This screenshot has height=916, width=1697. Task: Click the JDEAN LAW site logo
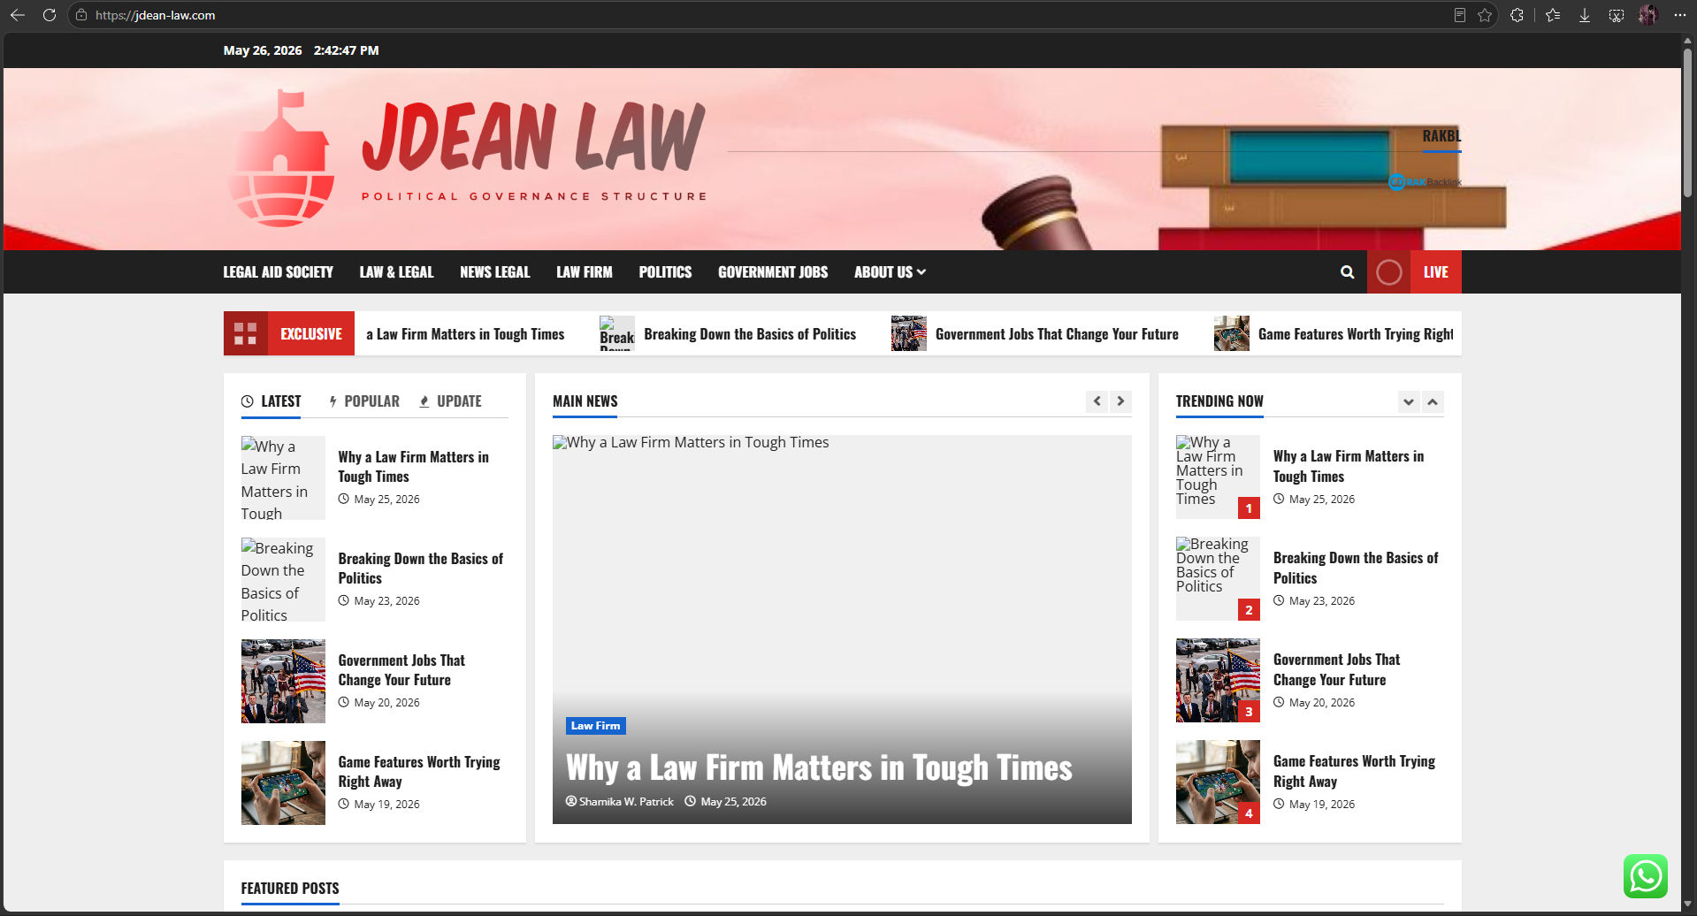(467, 158)
